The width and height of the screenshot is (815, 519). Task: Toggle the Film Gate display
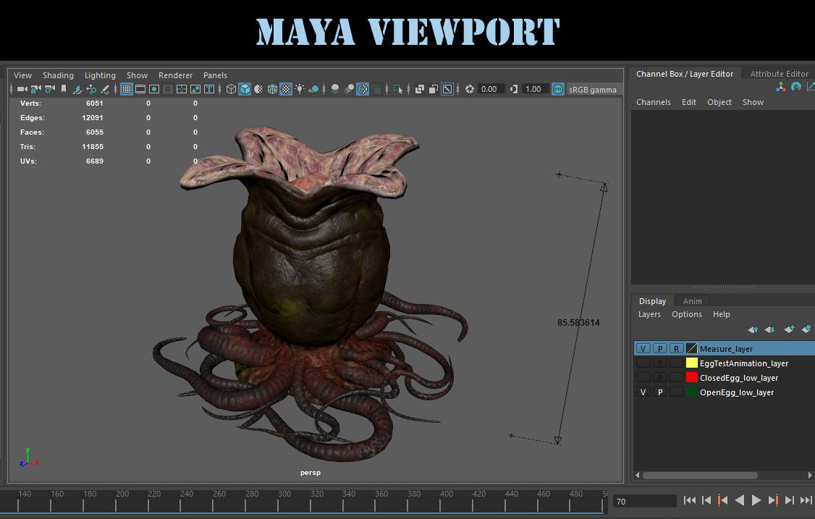(140, 89)
